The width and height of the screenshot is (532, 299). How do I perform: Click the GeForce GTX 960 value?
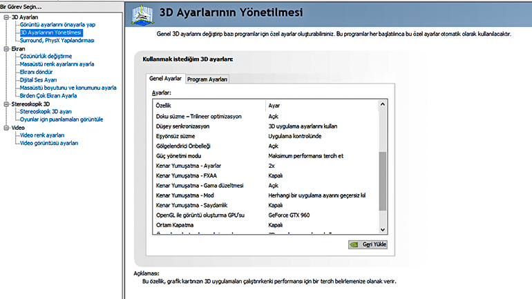point(289,215)
